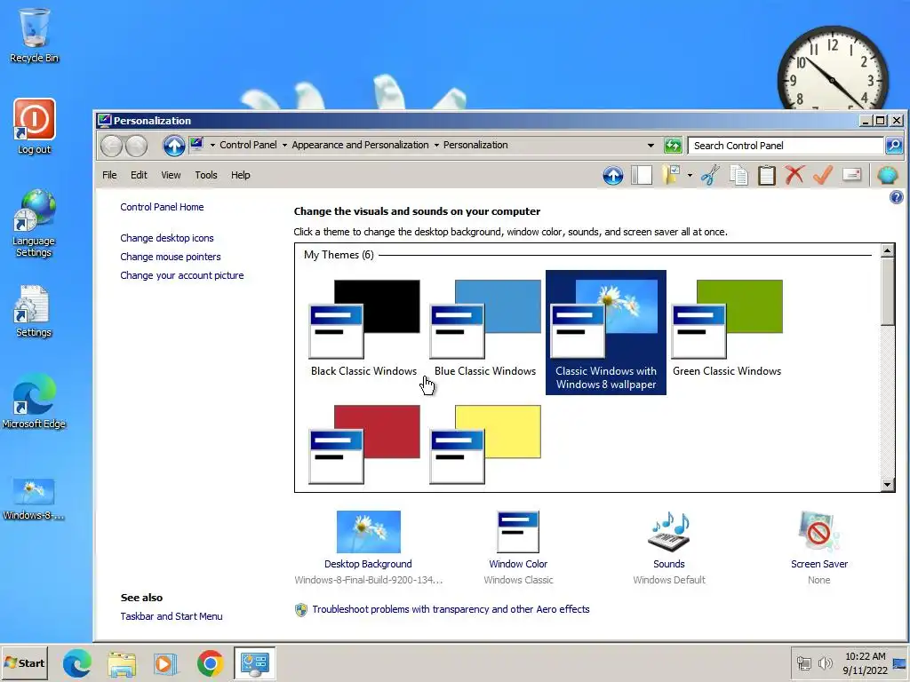Click in the Search Control Panel field
This screenshot has height=682, width=910.
click(x=786, y=146)
